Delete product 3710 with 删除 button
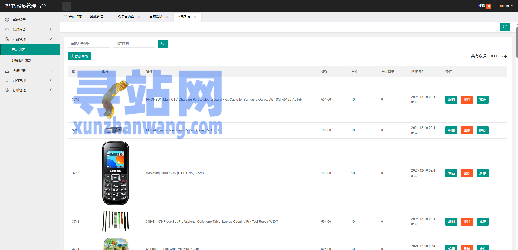The height and width of the screenshot is (250, 518). click(x=467, y=100)
